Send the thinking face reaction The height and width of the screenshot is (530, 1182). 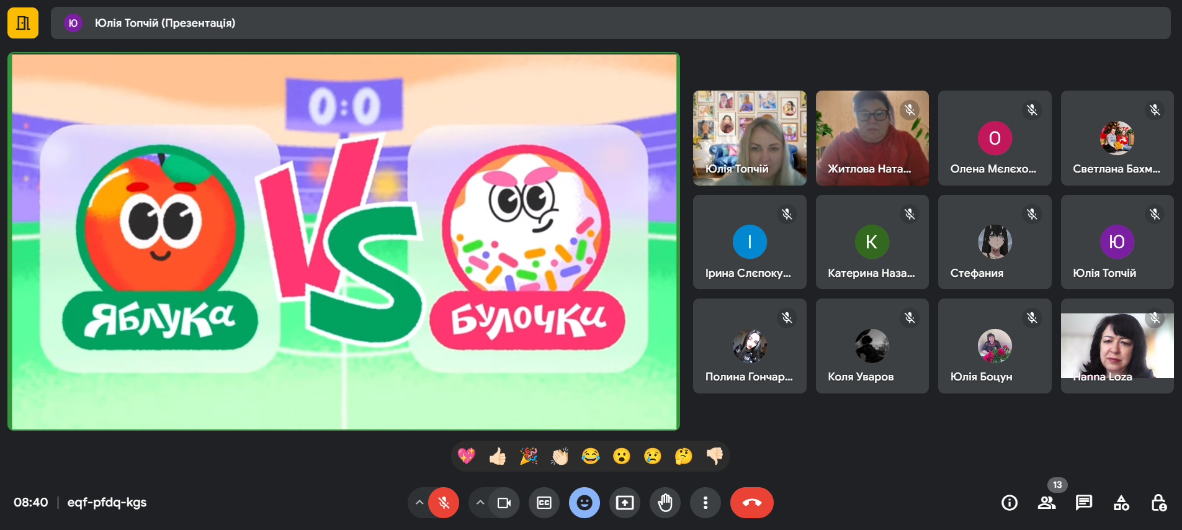coord(683,457)
